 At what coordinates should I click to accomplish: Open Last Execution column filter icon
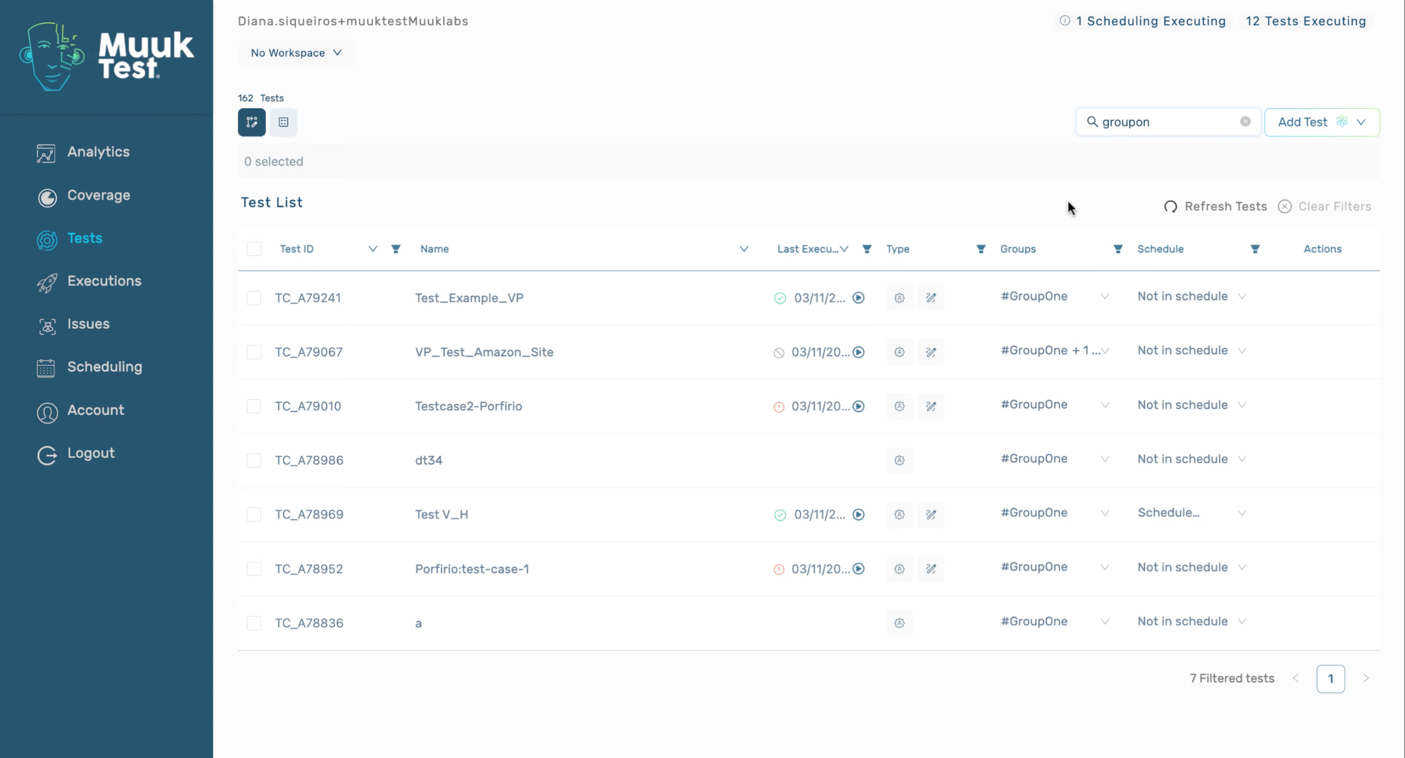point(867,249)
